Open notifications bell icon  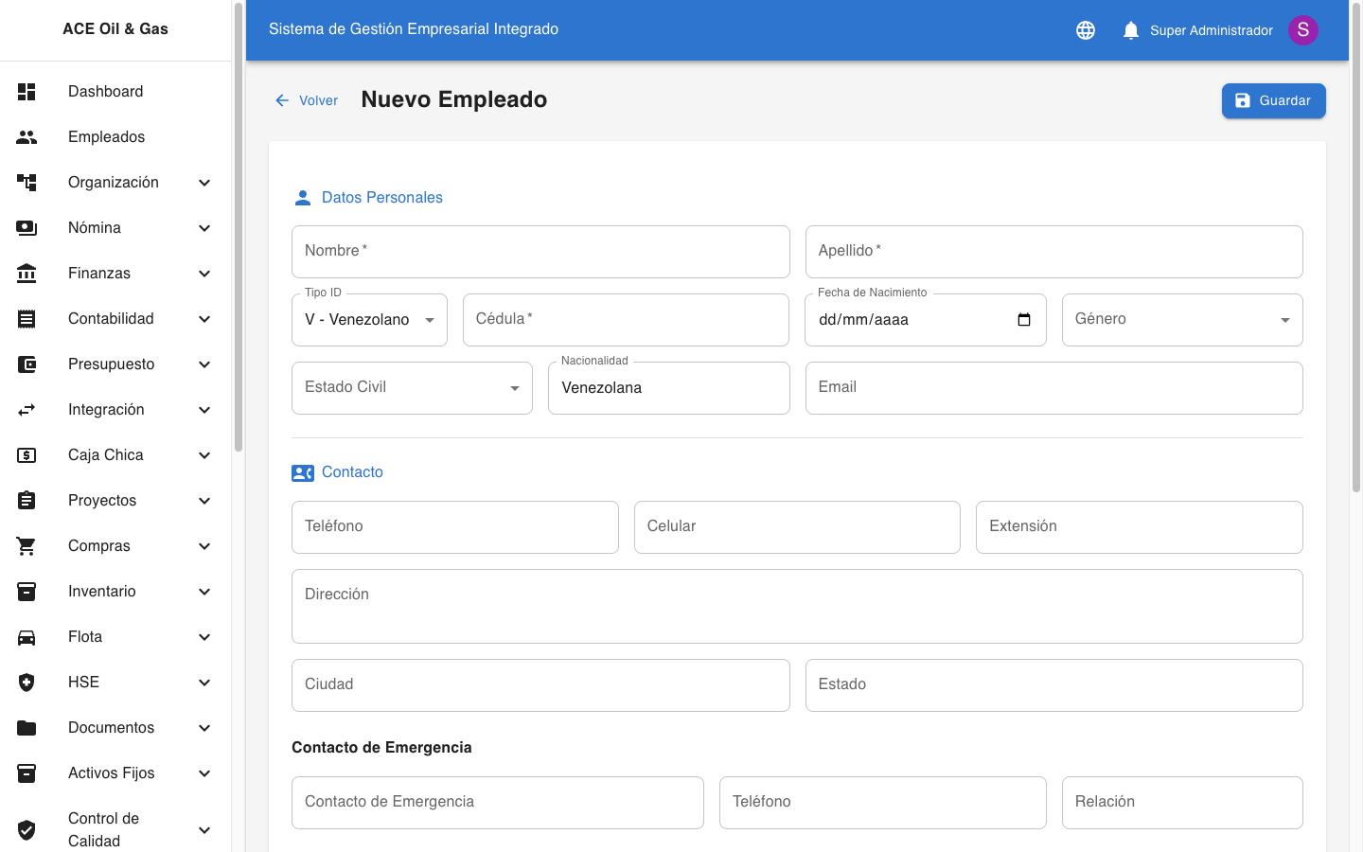[1130, 30]
